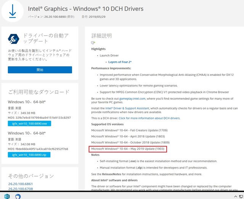This screenshot has width=244, height=199.
Task: Click May 2019 Update (1903) line
Action: click(x=128, y=149)
